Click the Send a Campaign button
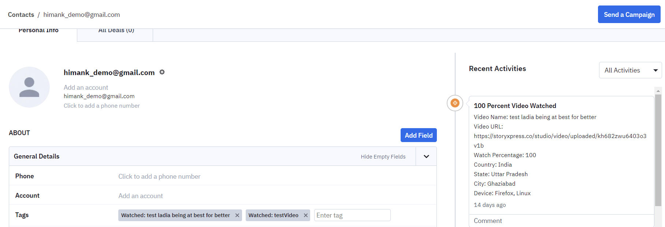Viewport: 665px width, 227px height. coord(629,15)
